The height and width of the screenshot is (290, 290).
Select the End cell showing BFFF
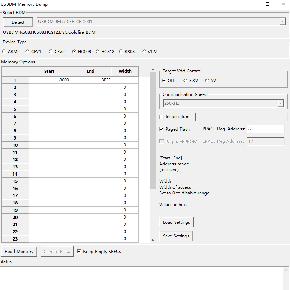90,80
